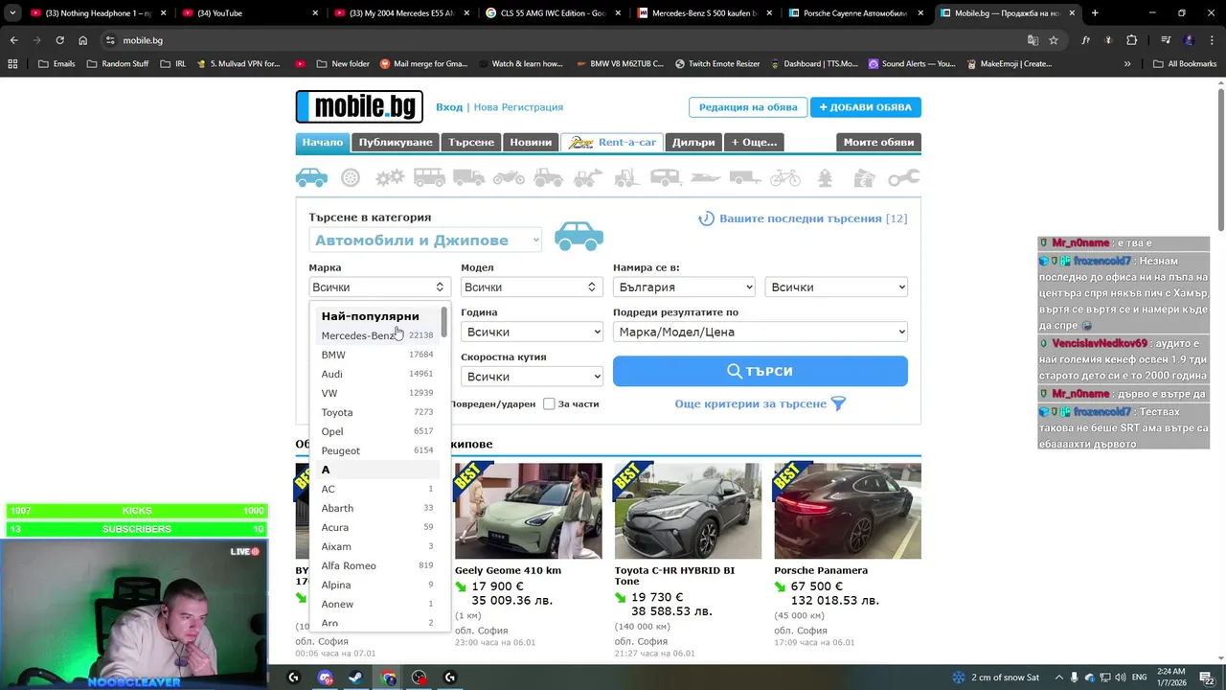Click the snow weather widget in taskbar
Viewport: 1226px width, 690px height.
pos(996,678)
